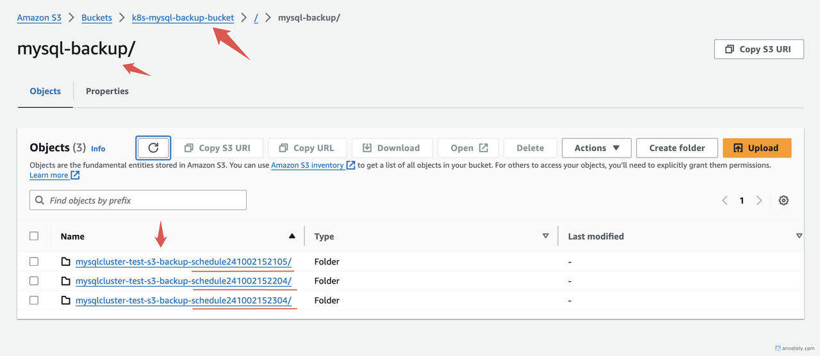Screen dimensions: 820x356
Task: Sort the Name column using its arrow
Action: [292, 236]
